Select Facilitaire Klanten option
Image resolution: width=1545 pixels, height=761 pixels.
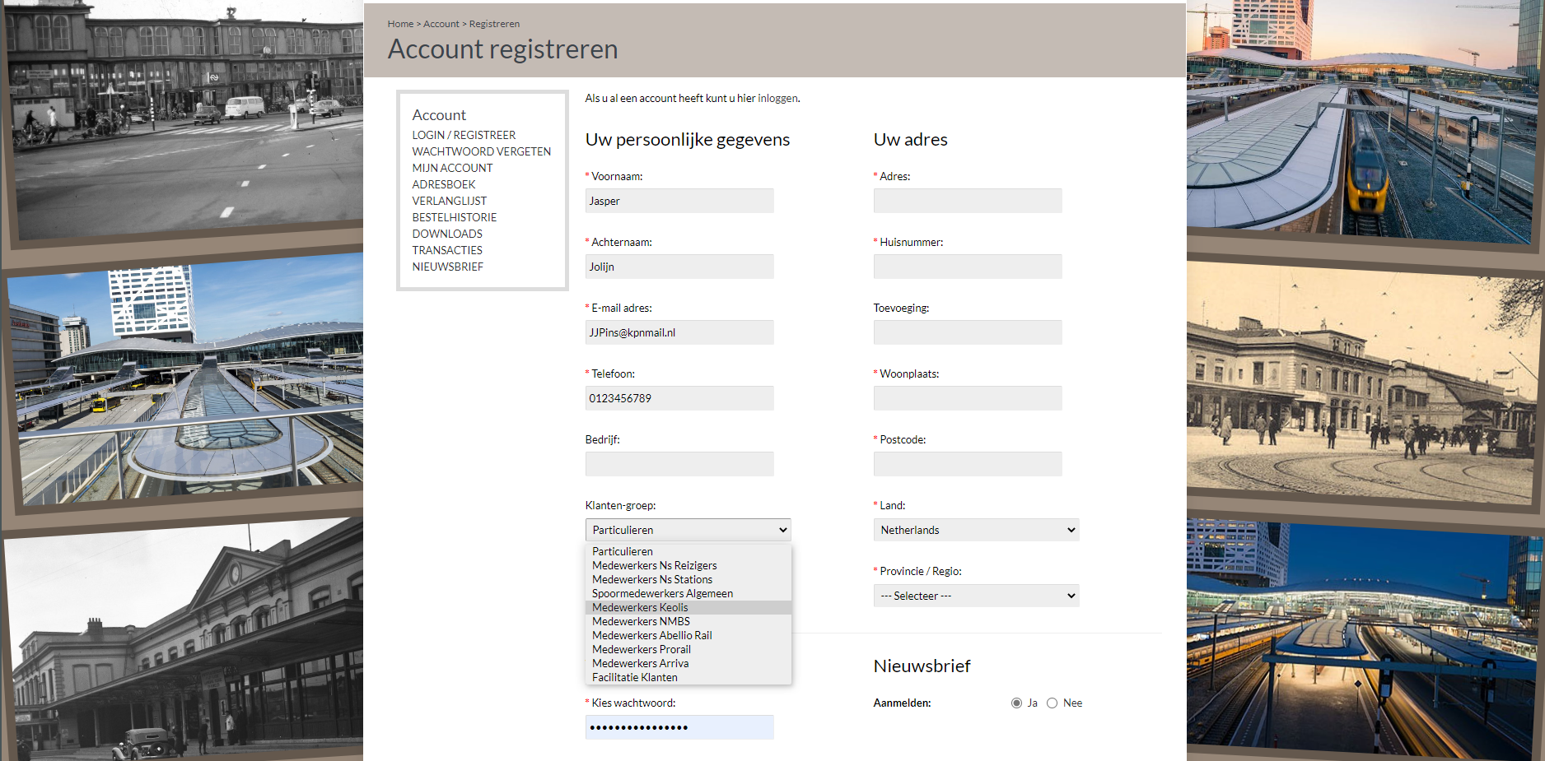tap(688, 677)
